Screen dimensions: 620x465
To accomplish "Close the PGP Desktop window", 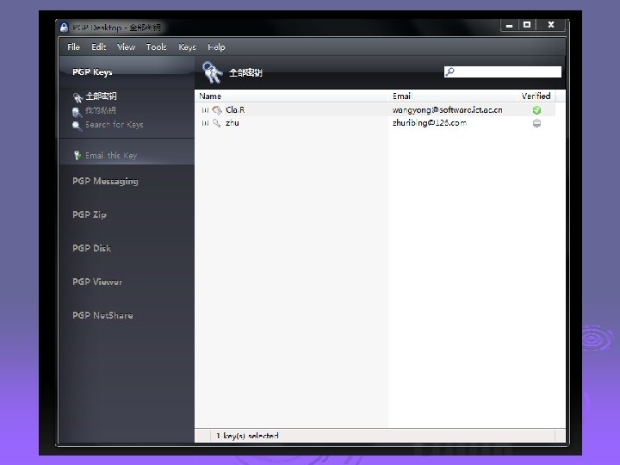I will [x=551, y=25].
